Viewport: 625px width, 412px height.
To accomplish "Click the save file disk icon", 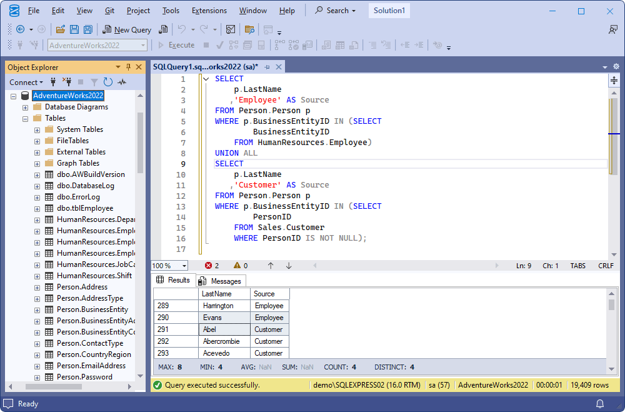I will (x=74, y=29).
